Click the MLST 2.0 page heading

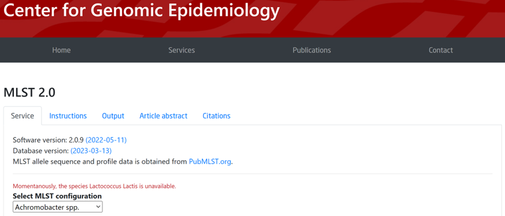pyautogui.click(x=29, y=93)
